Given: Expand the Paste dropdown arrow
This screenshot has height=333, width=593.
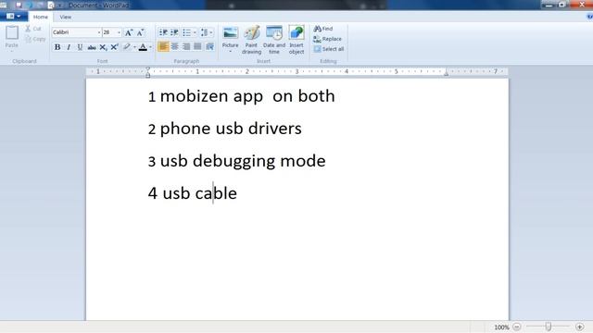Looking at the screenshot, I should 12,51.
